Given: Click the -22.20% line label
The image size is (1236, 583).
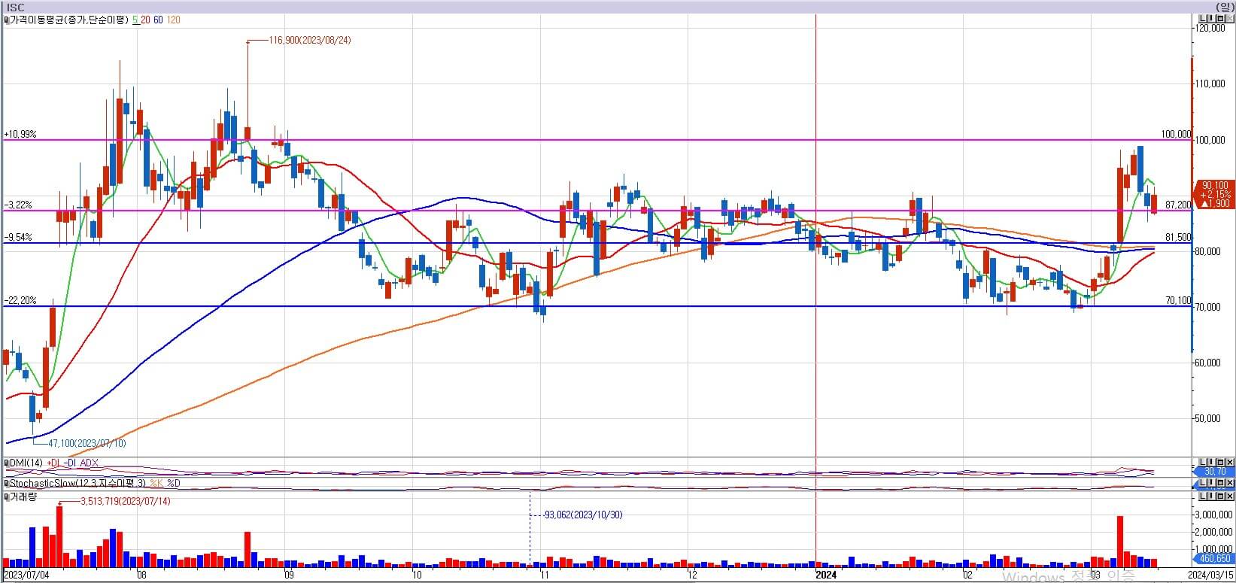Looking at the screenshot, I should (20, 300).
